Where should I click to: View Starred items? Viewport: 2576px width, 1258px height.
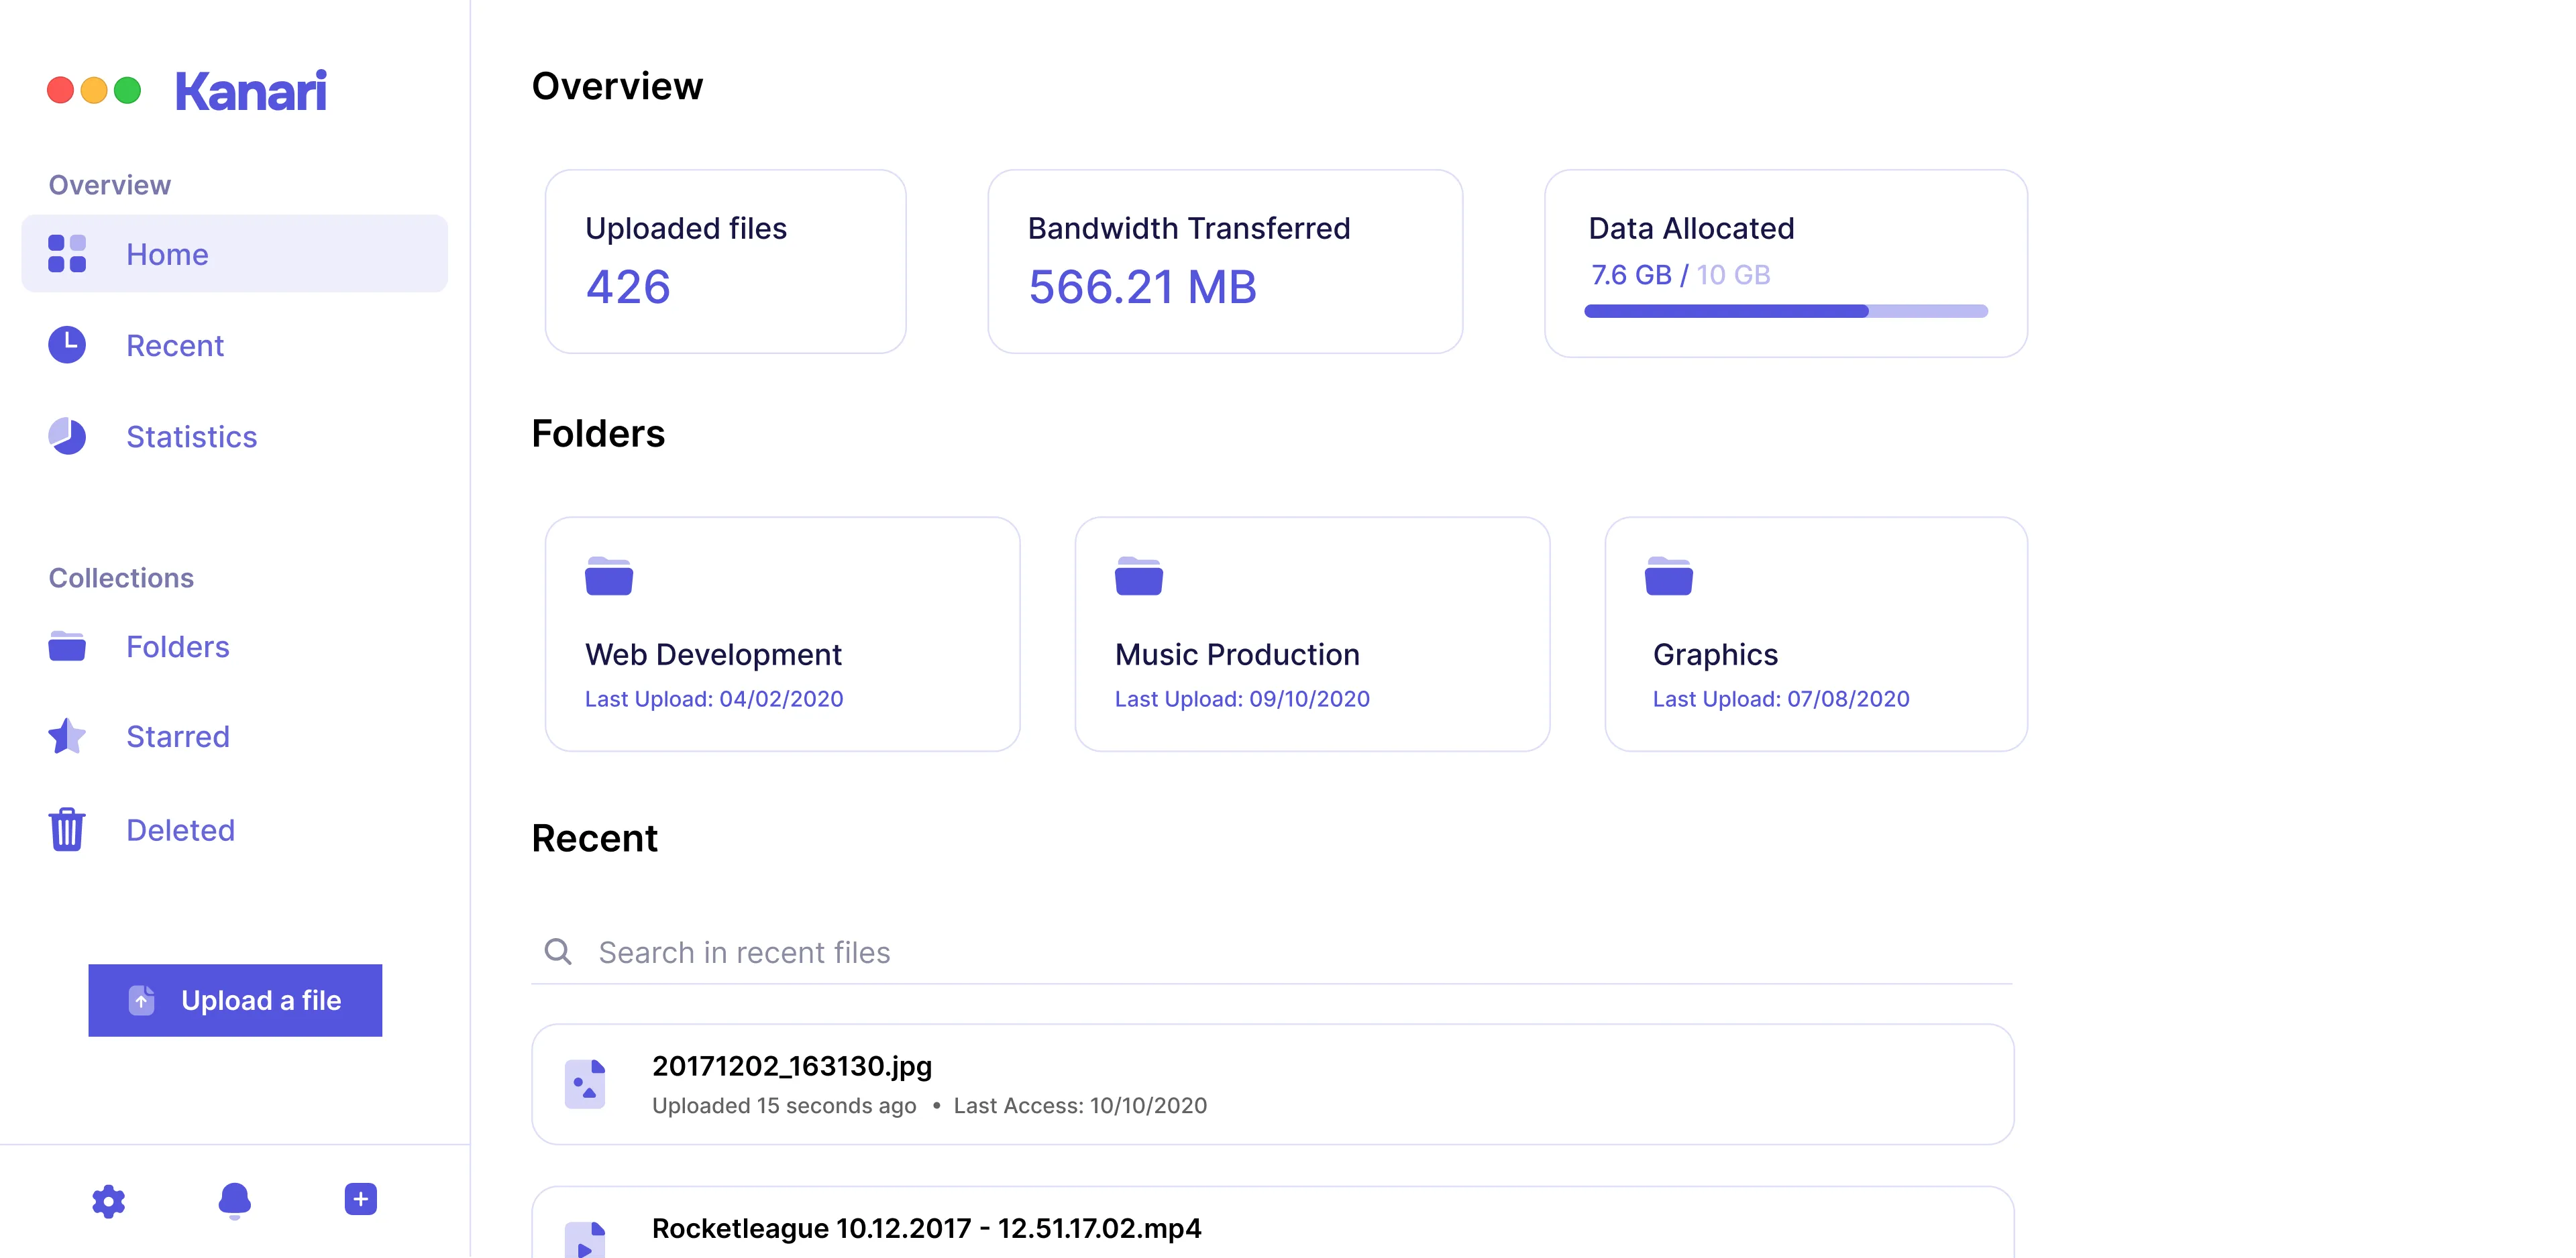point(178,737)
